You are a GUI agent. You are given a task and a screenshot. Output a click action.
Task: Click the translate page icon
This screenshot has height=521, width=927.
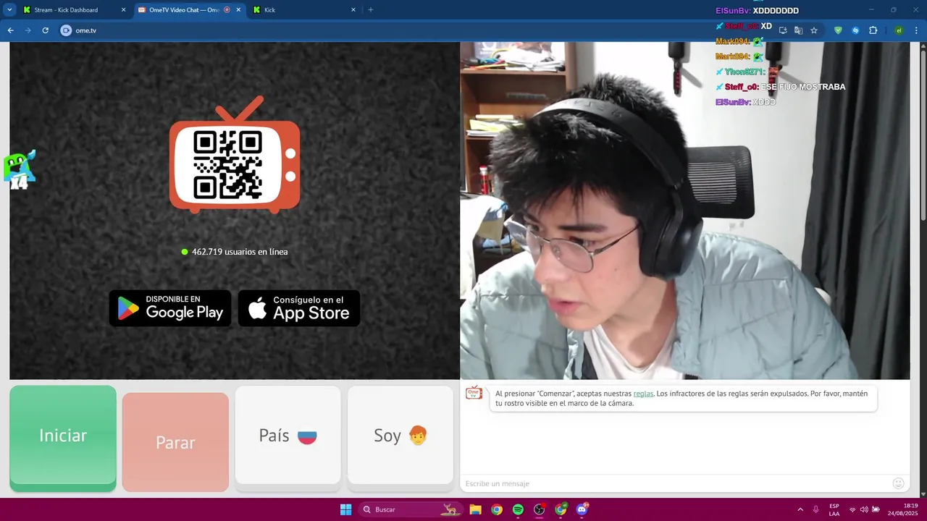tap(798, 30)
